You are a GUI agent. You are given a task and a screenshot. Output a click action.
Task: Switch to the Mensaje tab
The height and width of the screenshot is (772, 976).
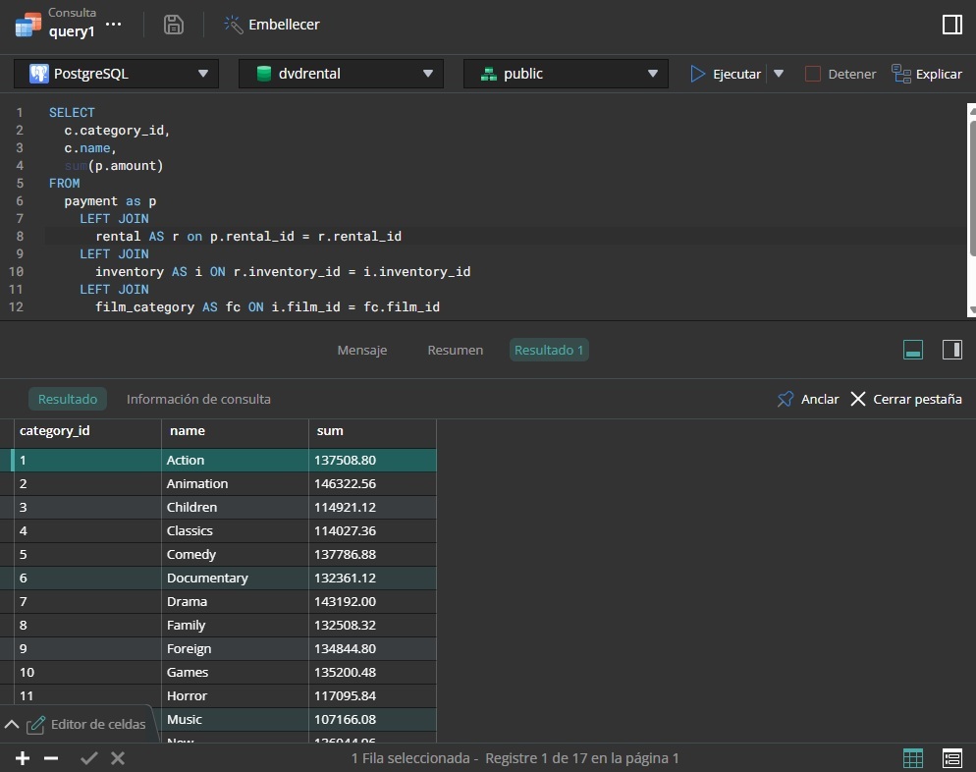[361, 350]
